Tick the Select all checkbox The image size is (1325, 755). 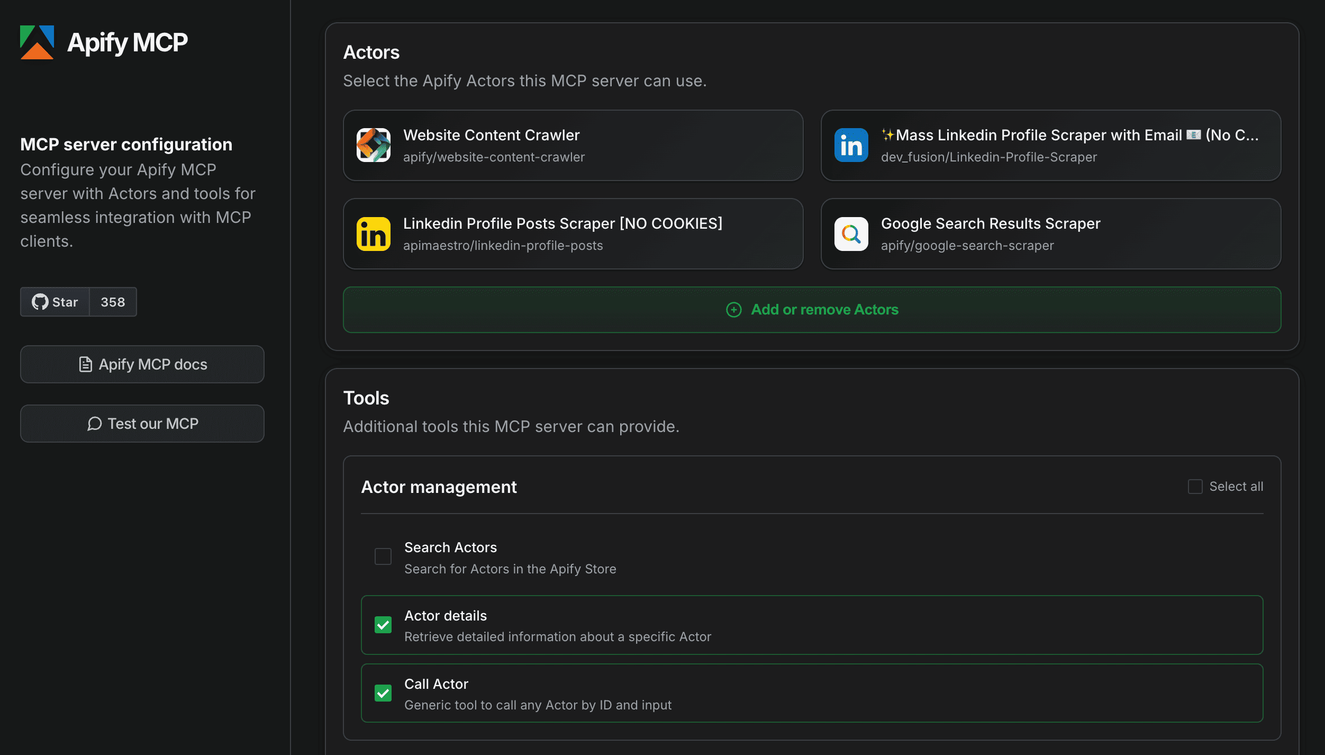point(1195,487)
